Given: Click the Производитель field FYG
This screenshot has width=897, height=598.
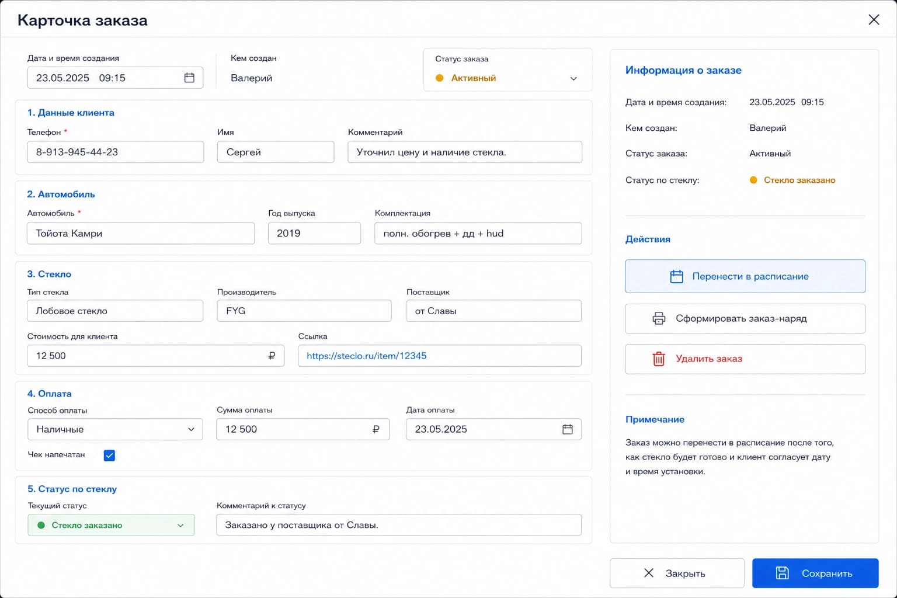Looking at the screenshot, I should (x=304, y=311).
